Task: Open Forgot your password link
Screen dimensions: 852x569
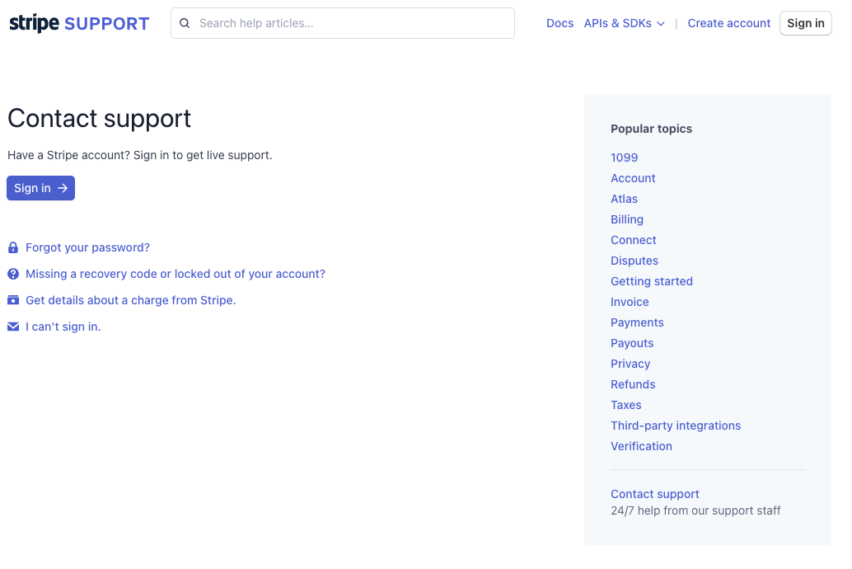Action: point(87,247)
